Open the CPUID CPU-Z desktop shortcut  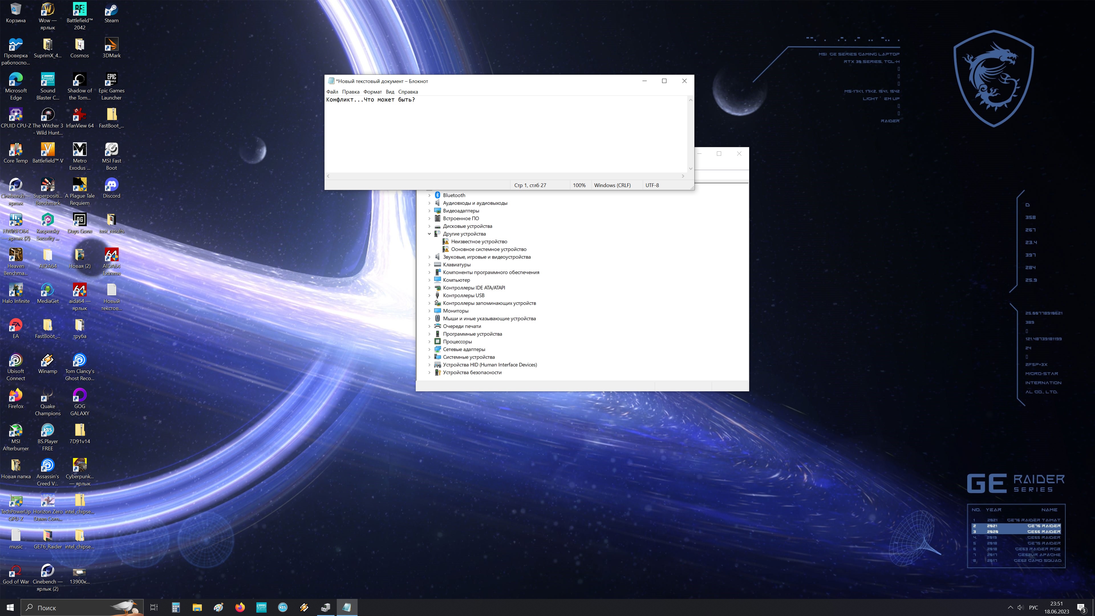click(16, 115)
